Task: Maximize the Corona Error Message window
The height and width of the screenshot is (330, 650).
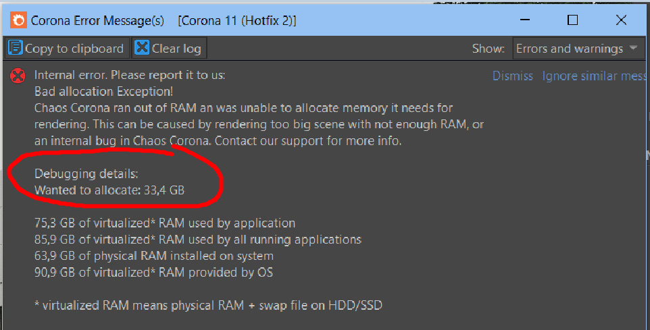Action: click(x=572, y=20)
